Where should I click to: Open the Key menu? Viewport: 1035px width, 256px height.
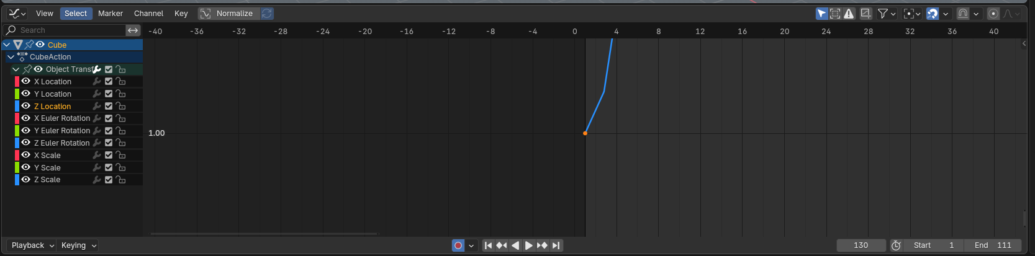[x=181, y=14]
